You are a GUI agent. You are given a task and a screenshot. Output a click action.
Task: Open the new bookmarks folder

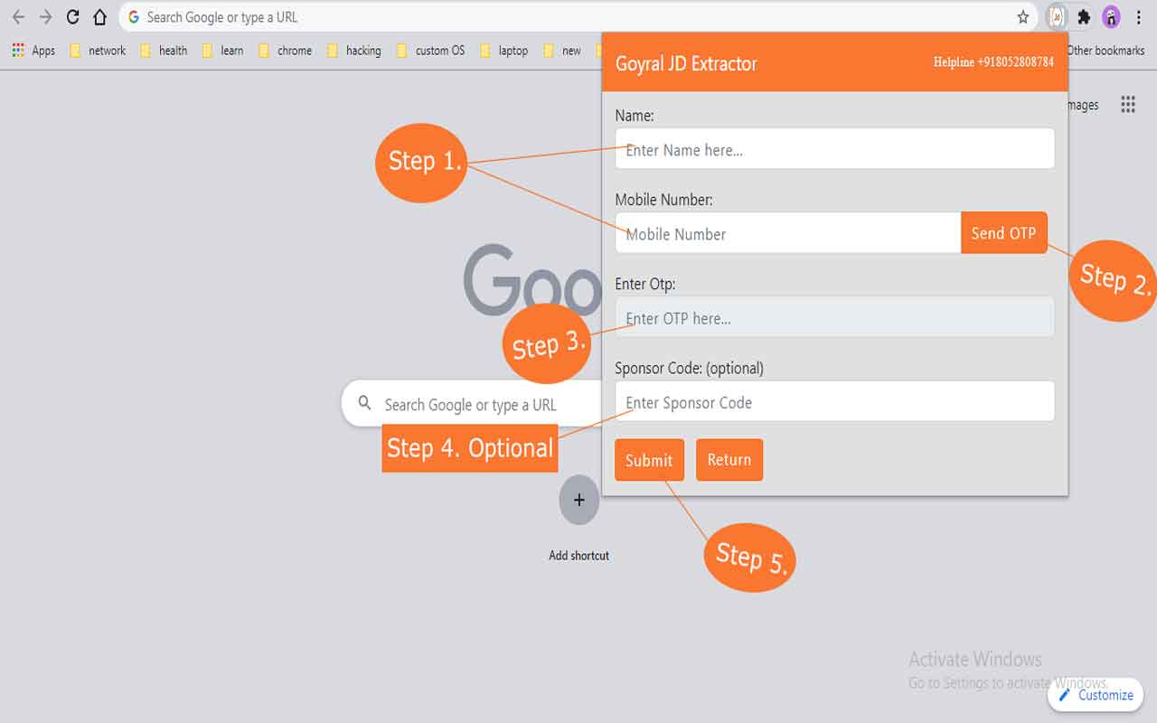[562, 51]
